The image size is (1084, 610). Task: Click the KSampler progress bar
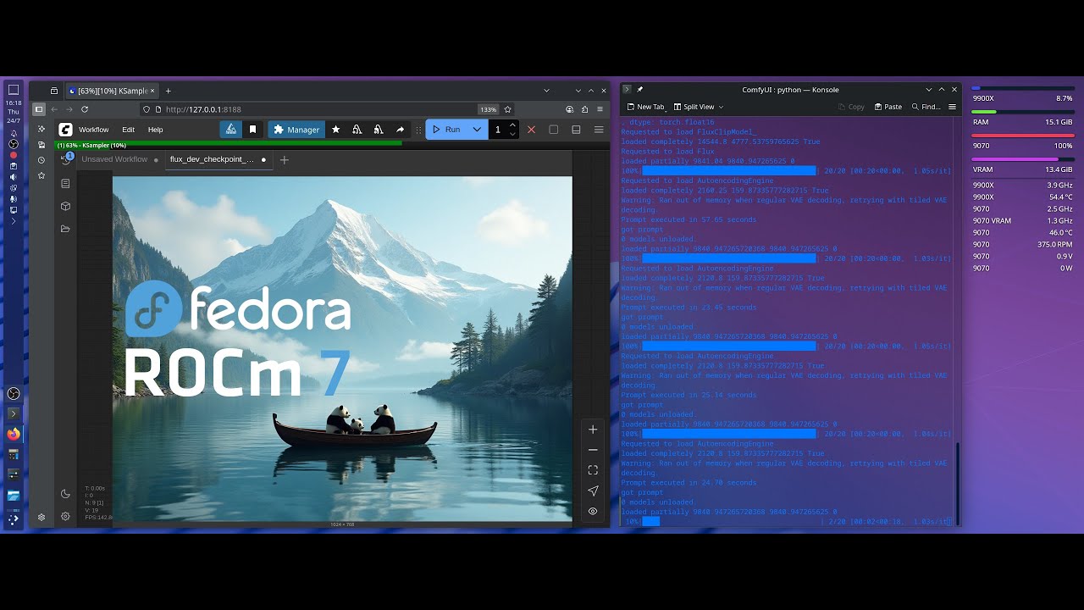pos(332,145)
